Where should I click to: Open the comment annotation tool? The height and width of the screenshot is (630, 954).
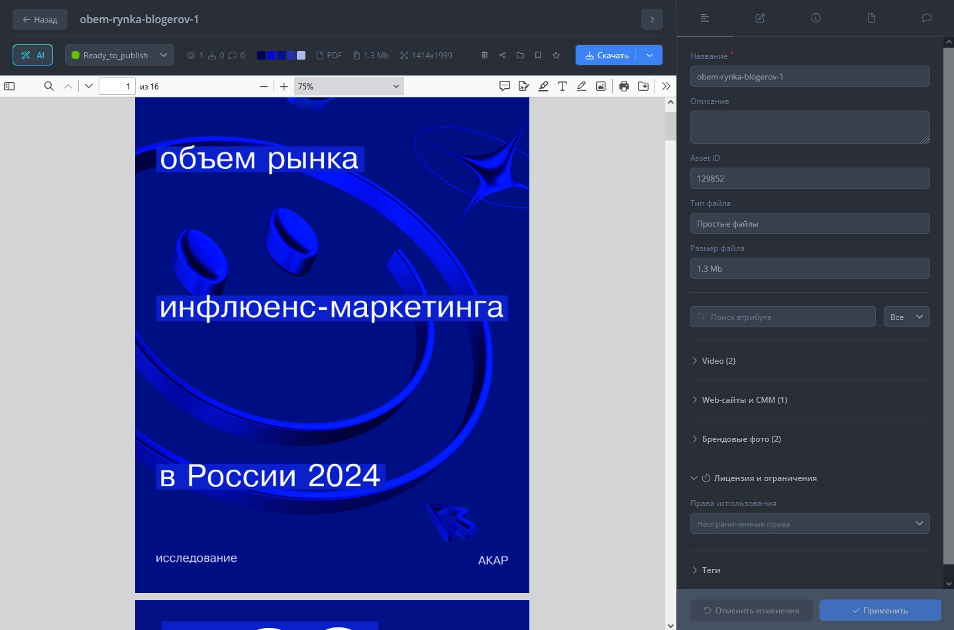point(505,86)
